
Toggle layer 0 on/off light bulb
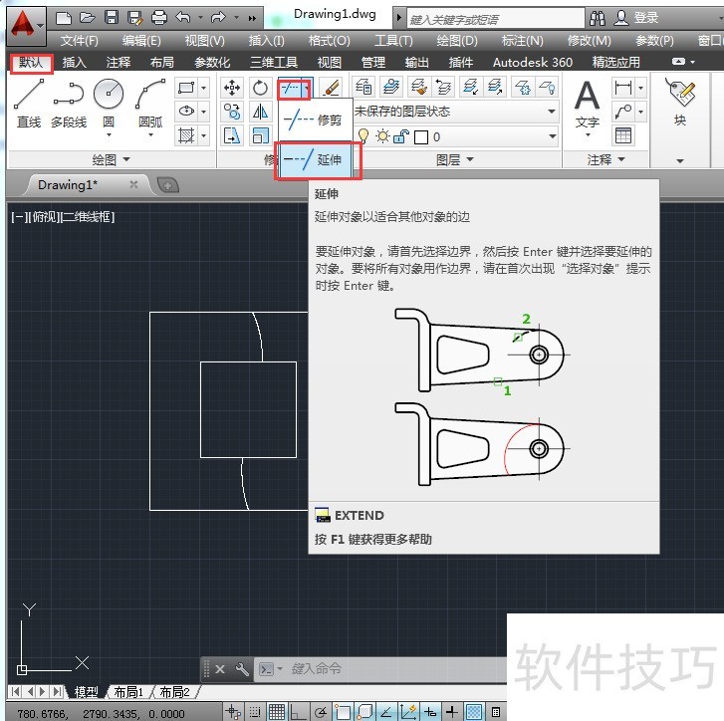(363, 136)
